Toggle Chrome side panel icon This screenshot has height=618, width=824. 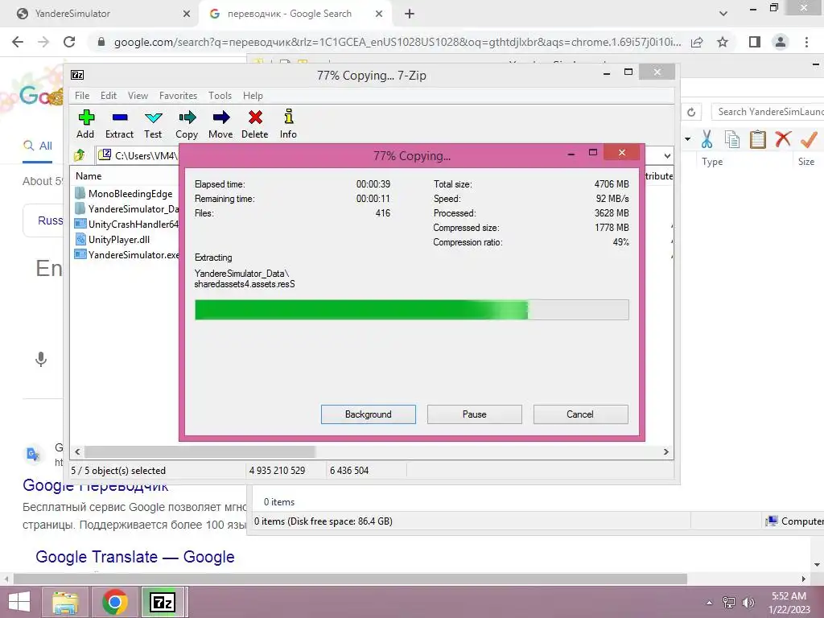click(x=755, y=42)
